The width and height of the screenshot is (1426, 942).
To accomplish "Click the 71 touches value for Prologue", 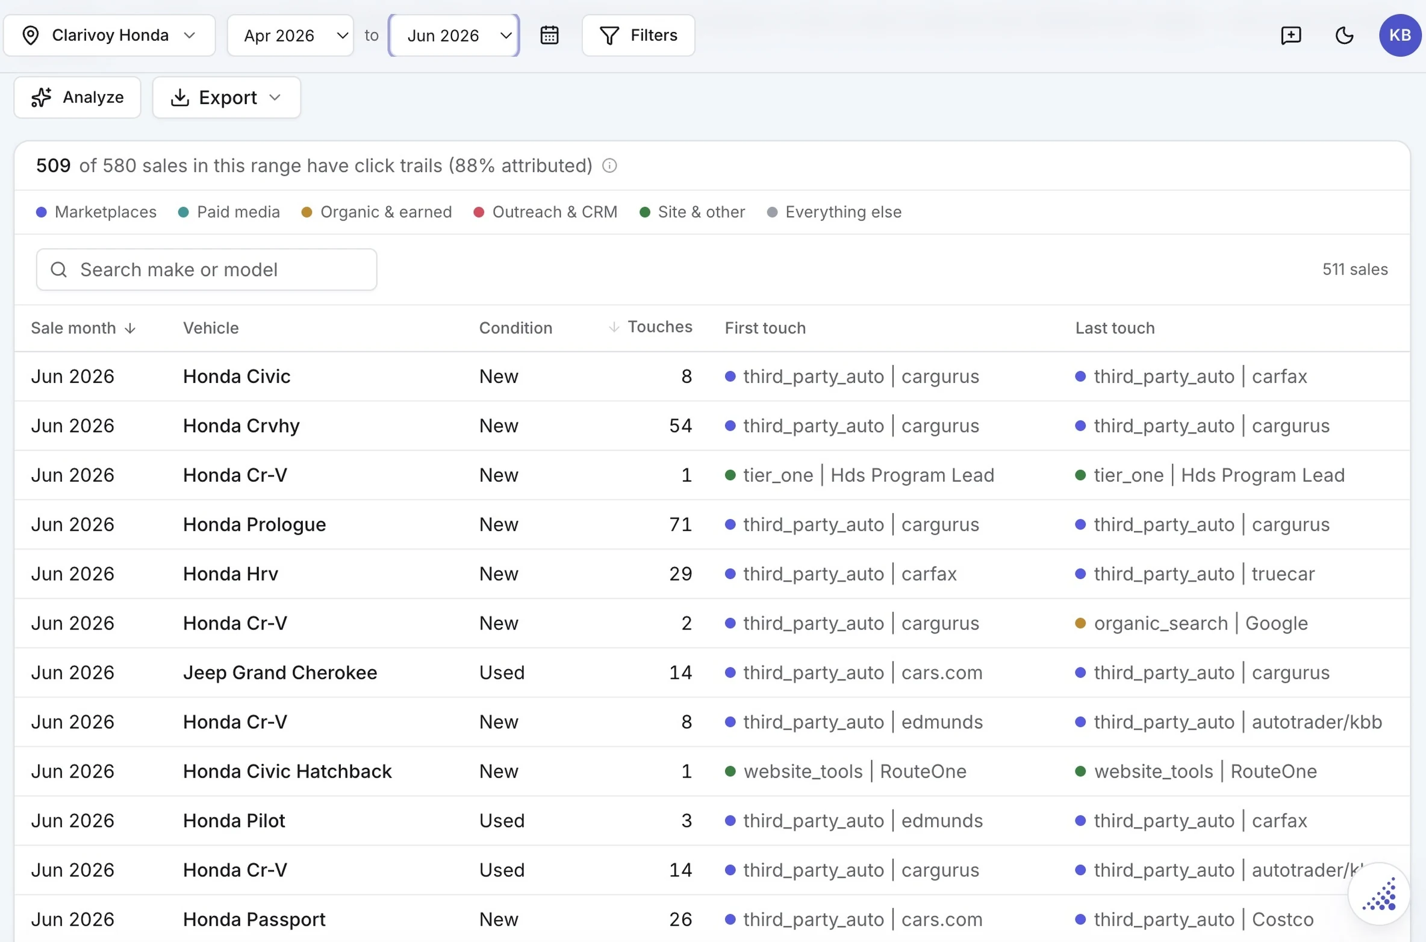I will tap(680, 525).
